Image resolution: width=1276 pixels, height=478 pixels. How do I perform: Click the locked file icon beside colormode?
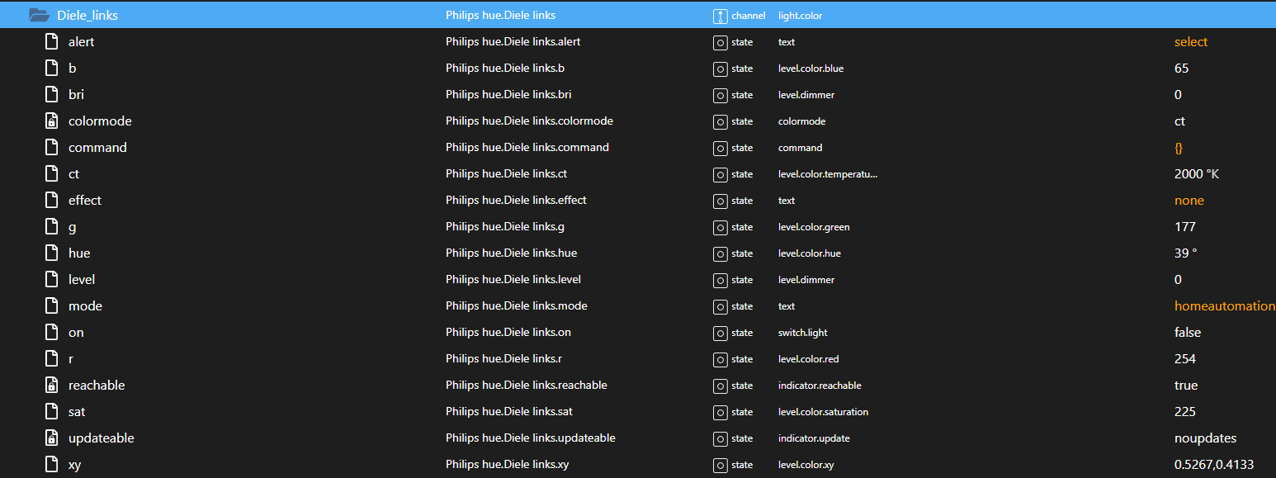[x=51, y=121]
